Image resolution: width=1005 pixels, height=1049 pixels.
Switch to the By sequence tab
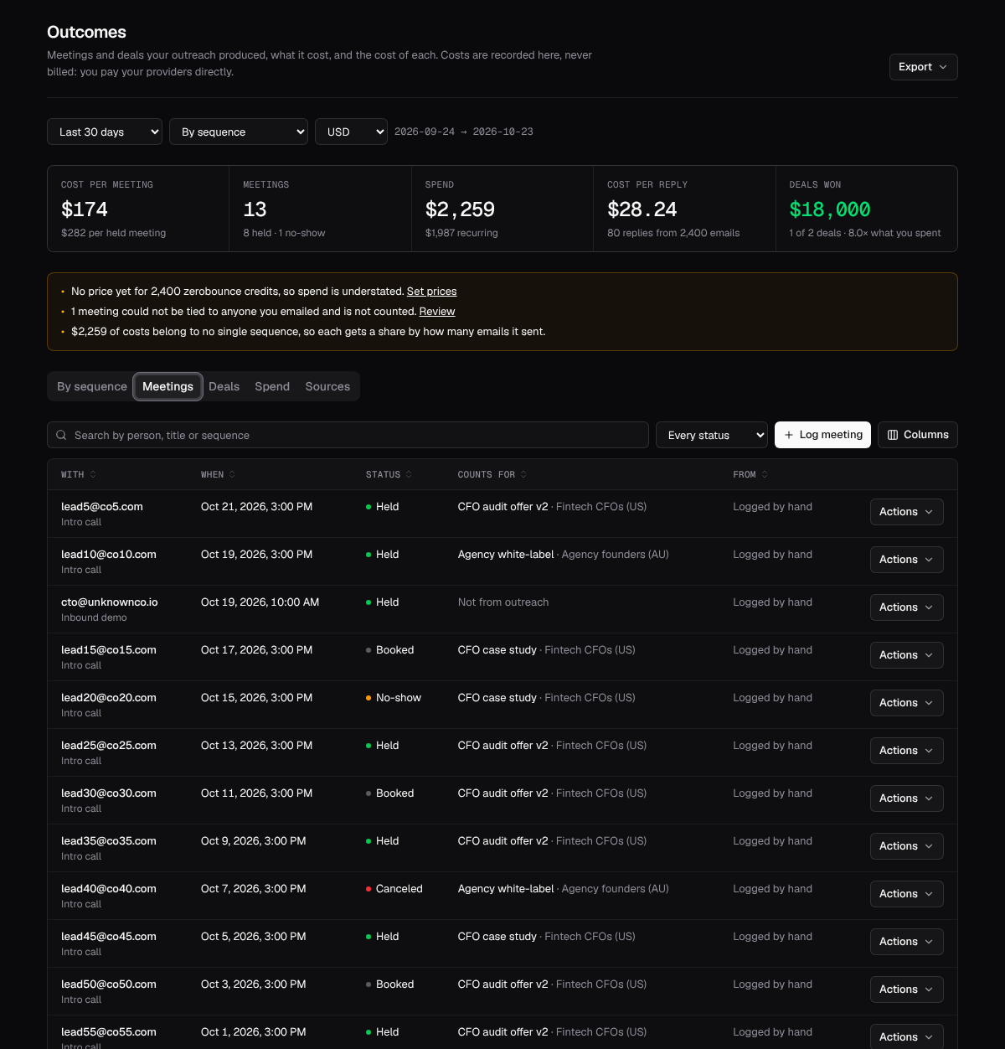[x=92, y=386]
